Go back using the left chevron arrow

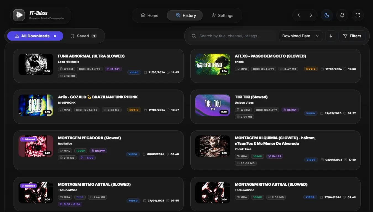point(299,15)
